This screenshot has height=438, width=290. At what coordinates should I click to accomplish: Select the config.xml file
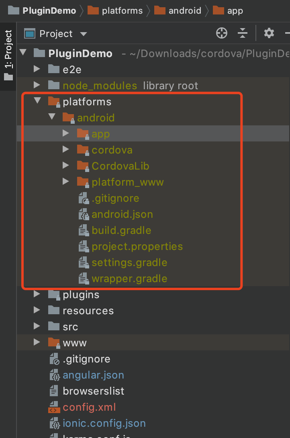pos(89,407)
